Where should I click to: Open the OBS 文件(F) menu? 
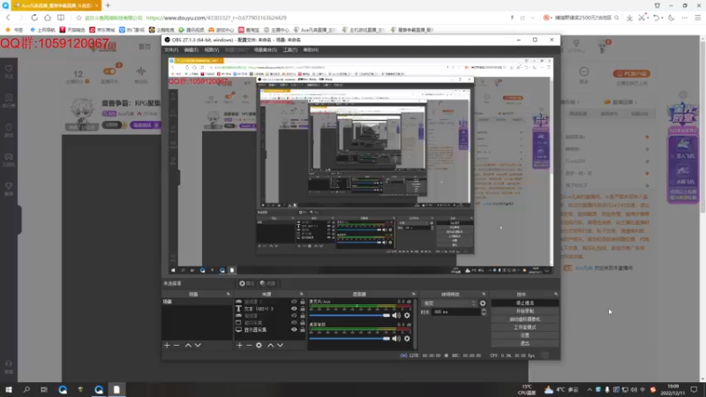coord(171,50)
